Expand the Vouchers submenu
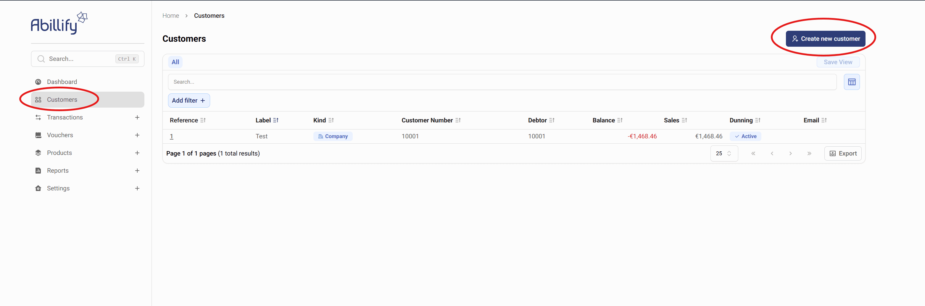This screenshot has height=306, width=925. pos(137,135)
